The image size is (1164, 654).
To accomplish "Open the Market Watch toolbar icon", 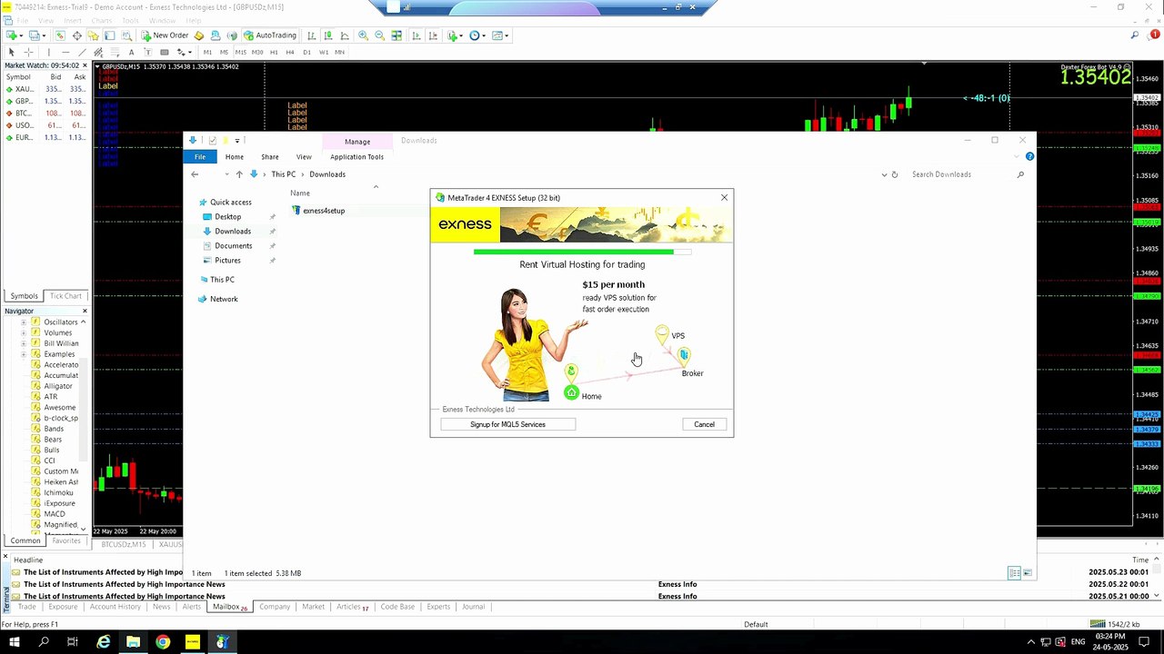I will 60,35.
